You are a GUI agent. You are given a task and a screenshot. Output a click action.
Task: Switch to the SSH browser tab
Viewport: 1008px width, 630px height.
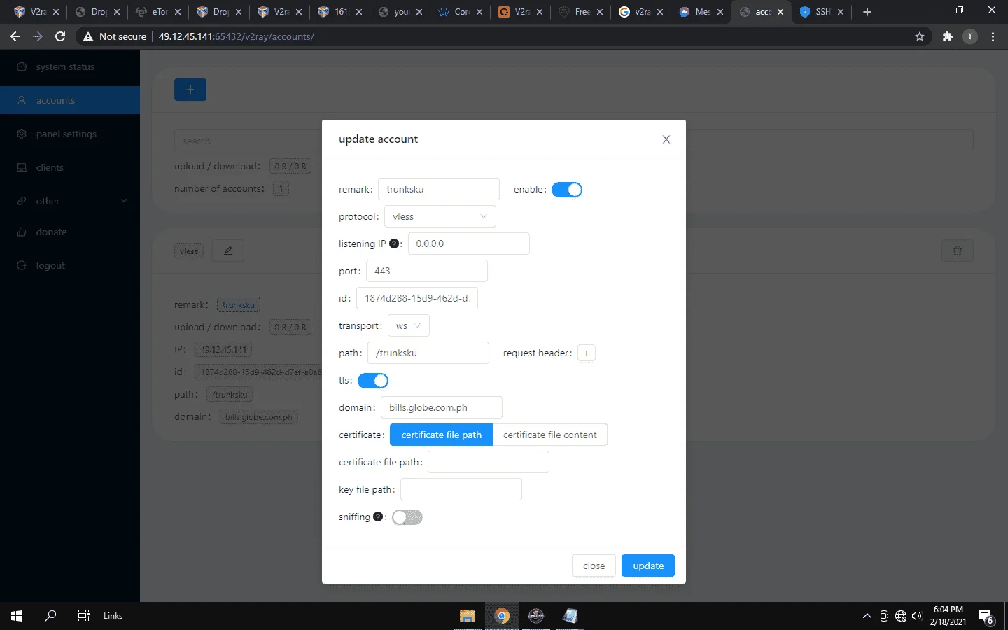[x=822, y=12]
